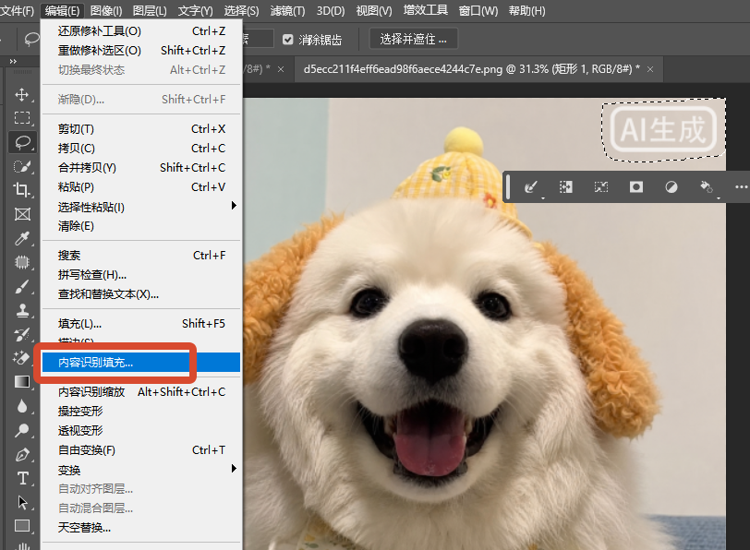Expand the collapsed toolbar double-arrow
This screenshot has height=550, width=750.
[x=13, y=61]
